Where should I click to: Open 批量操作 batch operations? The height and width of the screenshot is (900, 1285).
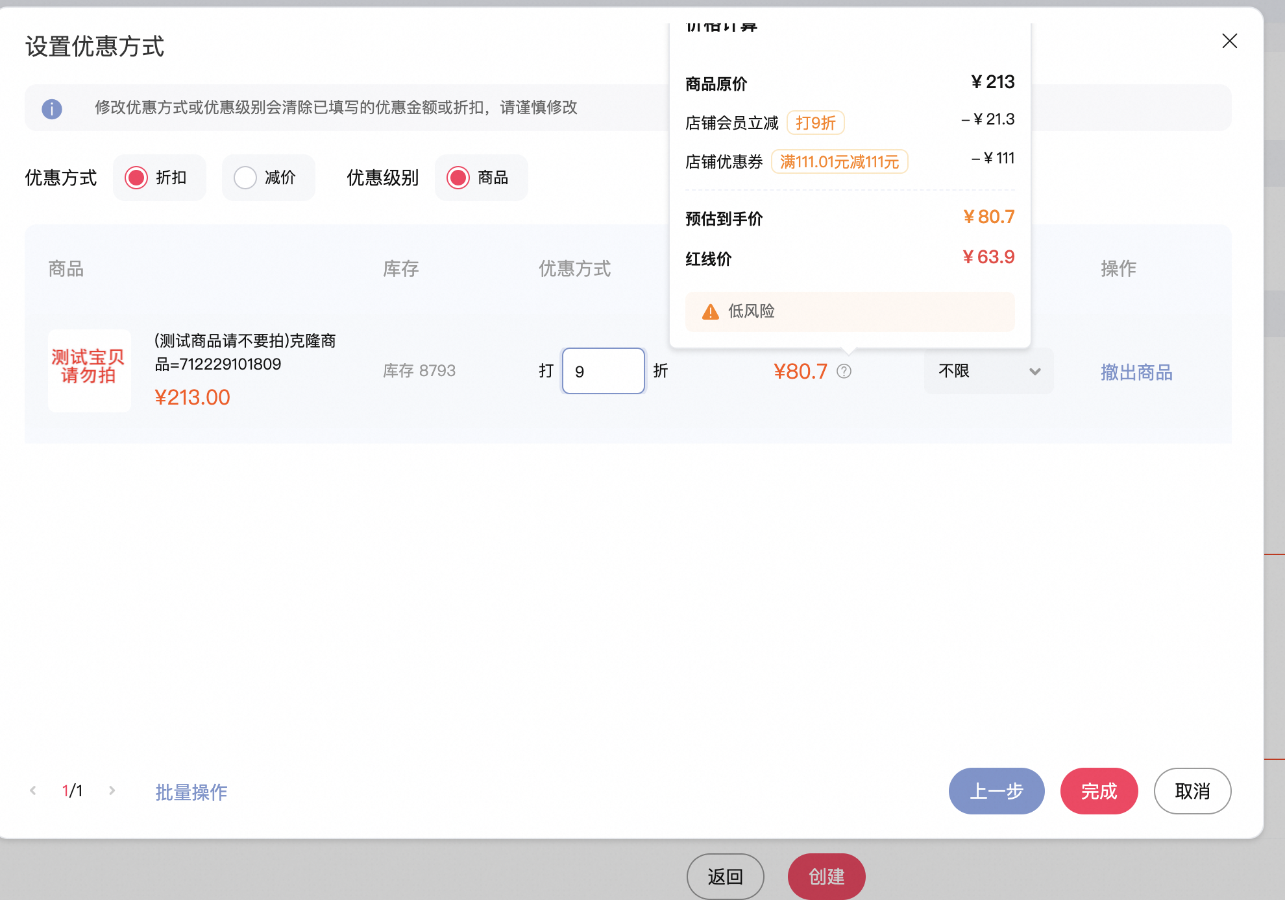[x=191, y=792]
